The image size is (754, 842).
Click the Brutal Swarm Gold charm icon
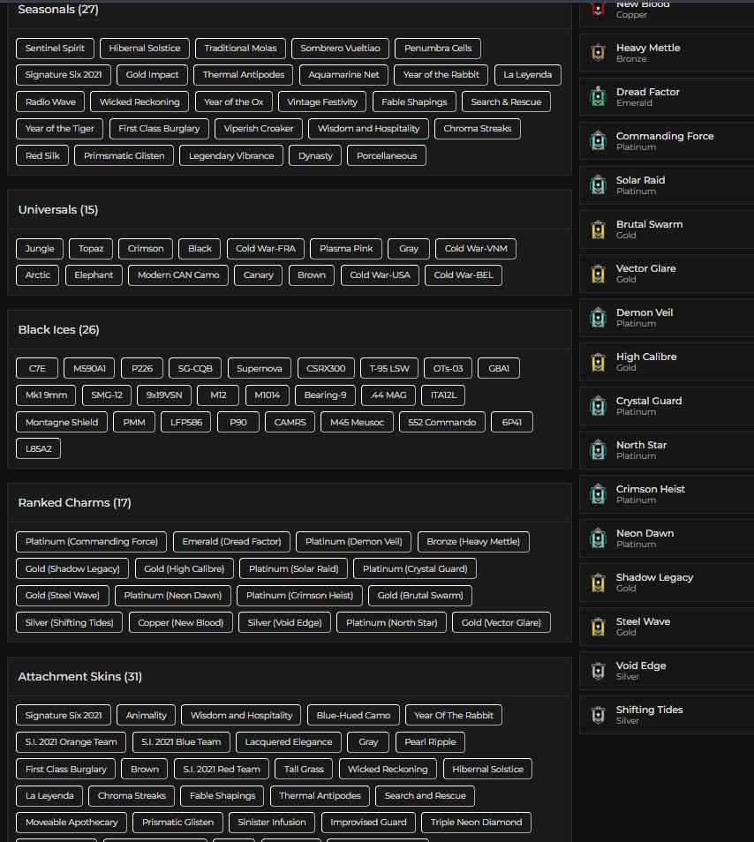click(598, 229)
